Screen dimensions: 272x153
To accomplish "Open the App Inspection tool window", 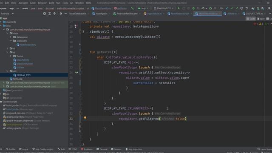I will 133,149.
